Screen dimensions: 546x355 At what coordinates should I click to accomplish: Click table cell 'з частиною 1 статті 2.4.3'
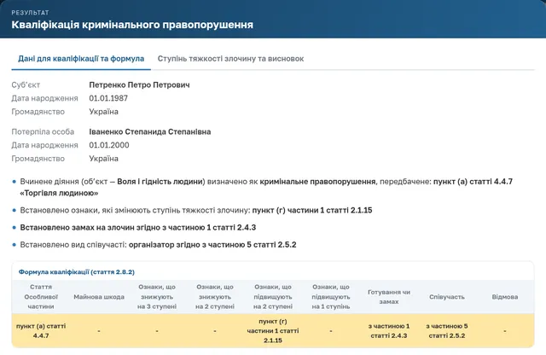(x=389, y=330)
